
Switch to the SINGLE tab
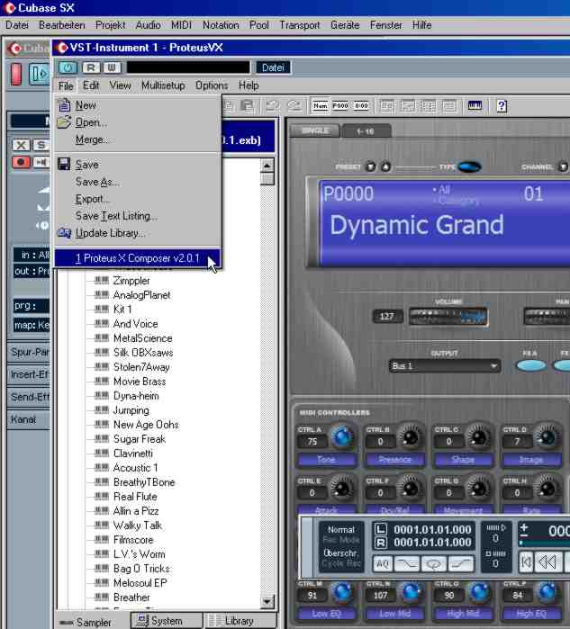pyautogui.click(x=315, y=130)
